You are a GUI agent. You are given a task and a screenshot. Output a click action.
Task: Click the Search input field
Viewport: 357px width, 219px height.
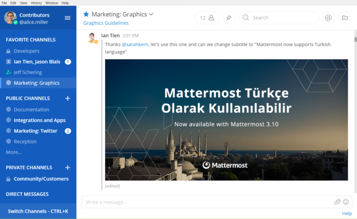[x=278, y=18]
